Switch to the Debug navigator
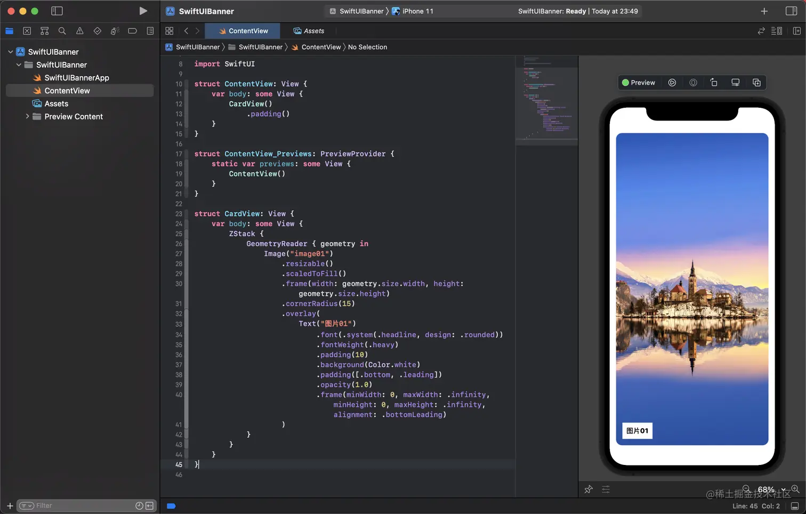Image resolution: width=806 pixels, height=514 pixels. click(115, 31)
